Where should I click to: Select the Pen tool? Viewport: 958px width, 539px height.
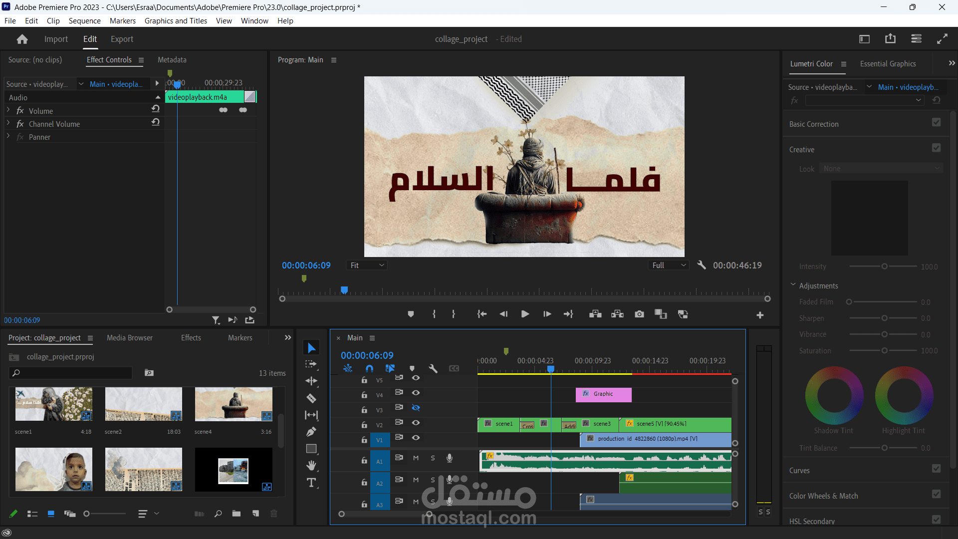[311, 432]
